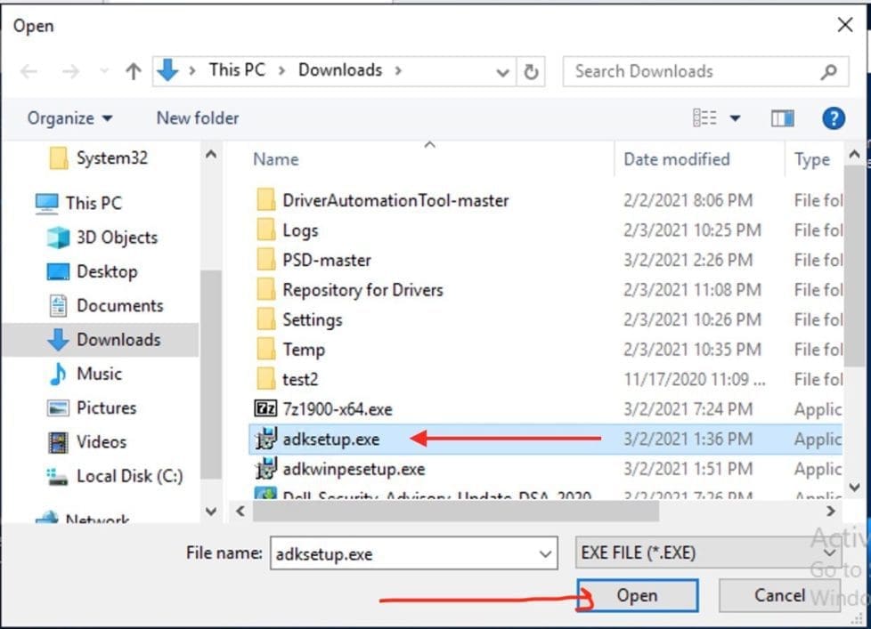Toggle the preview pane icon
This screenshot has width=871, height=629.
(782, 118)
